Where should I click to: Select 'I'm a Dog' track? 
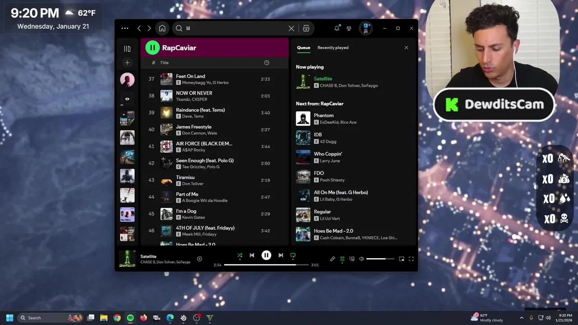214,214
